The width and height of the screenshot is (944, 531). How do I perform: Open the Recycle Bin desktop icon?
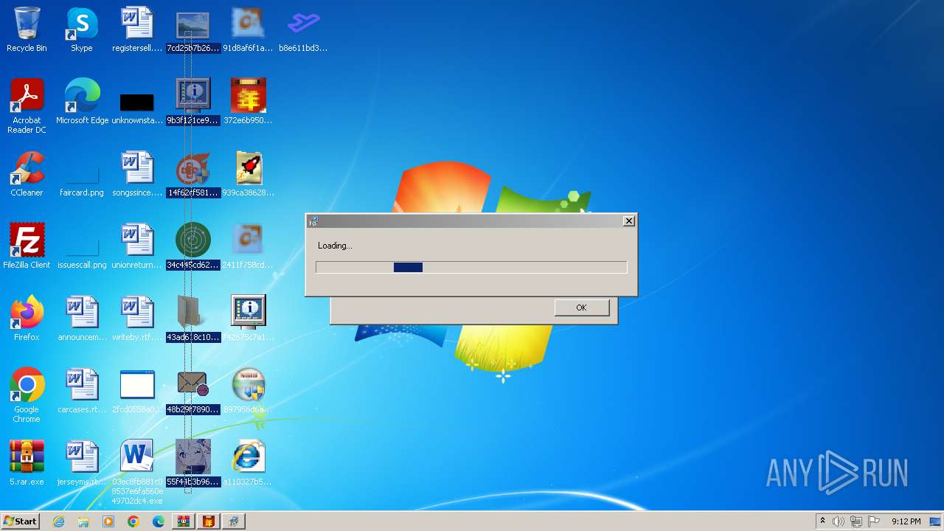pyautogui.click(x=27, y=29)
